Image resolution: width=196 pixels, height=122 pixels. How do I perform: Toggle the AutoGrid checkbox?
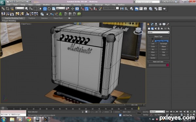tap(152, 39)
